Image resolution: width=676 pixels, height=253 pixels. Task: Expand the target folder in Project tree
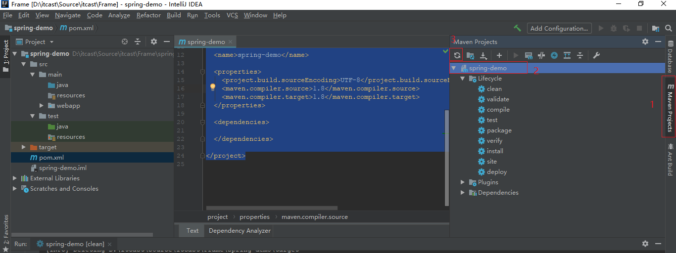(x=23, y=147)
